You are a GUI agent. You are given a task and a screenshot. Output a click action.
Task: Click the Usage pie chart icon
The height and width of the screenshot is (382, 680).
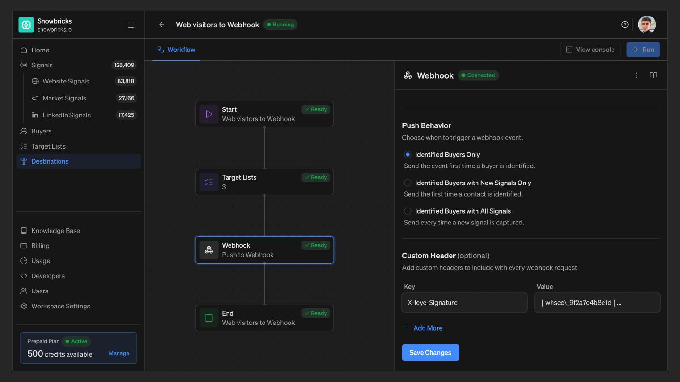(x=24, y=261)
